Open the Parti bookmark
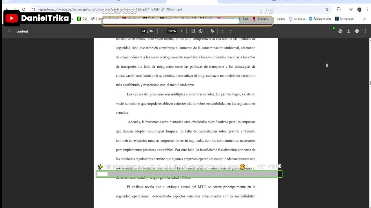The image size is (371, 208). (243, 18)
